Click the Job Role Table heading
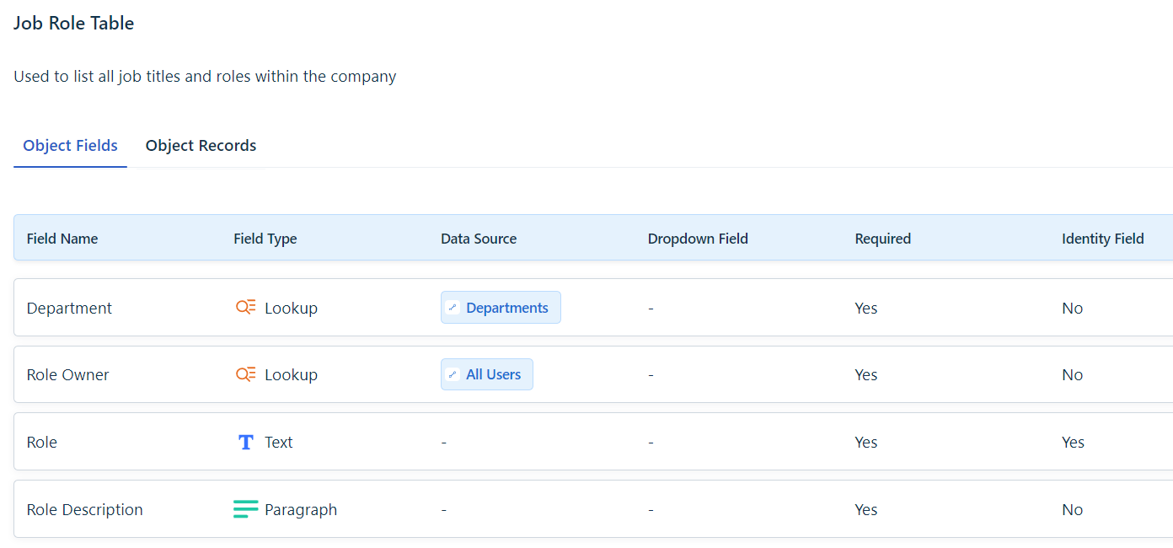Image resolution: width=1173 pixels, height=548 pixels. coord(74,23)
